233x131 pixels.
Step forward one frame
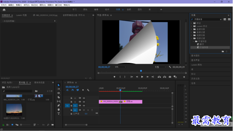coord(147,77)
